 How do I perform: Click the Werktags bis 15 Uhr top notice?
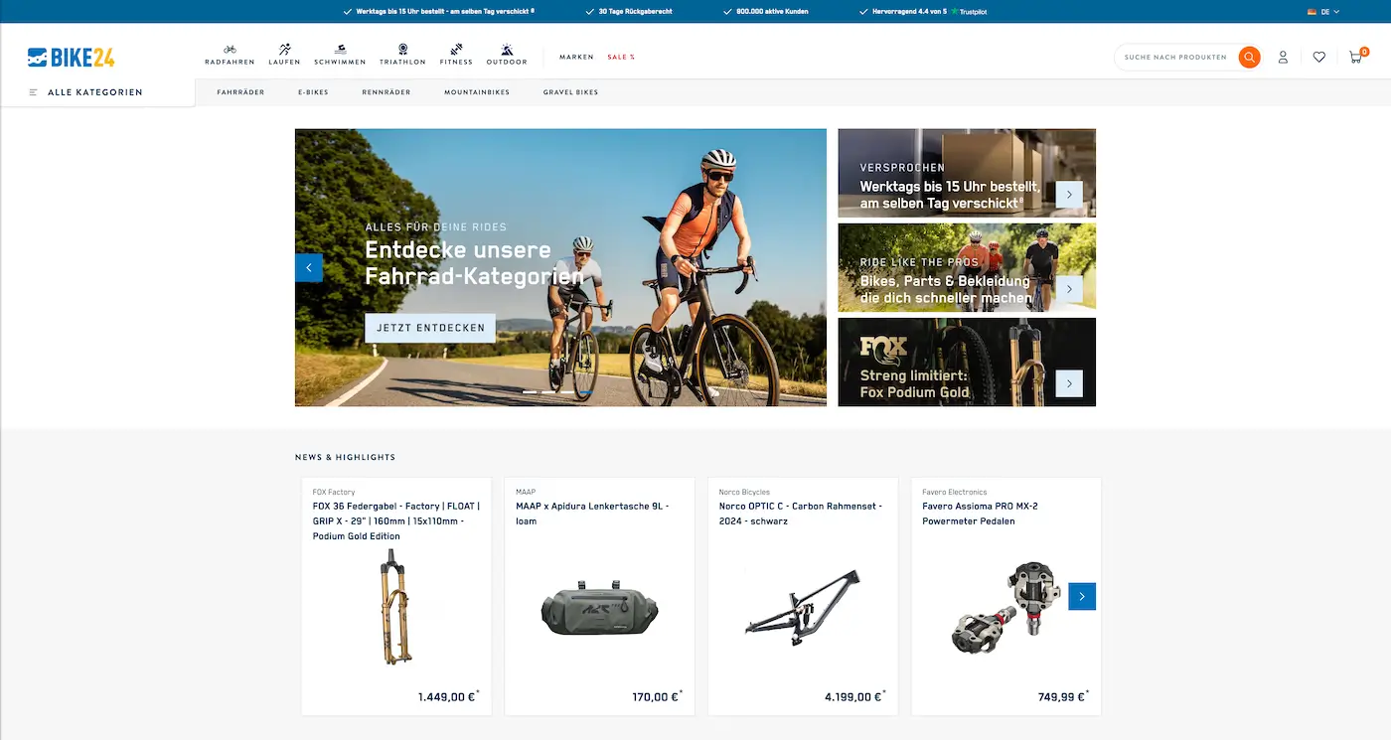pyautogui.click(x=438, y=11)
